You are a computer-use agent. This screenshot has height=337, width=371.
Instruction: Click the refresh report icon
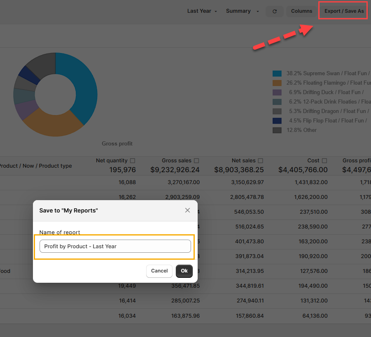(x=275, y=11)
